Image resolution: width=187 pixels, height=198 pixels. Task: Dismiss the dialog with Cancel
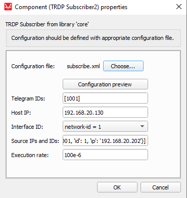[161, 187]
